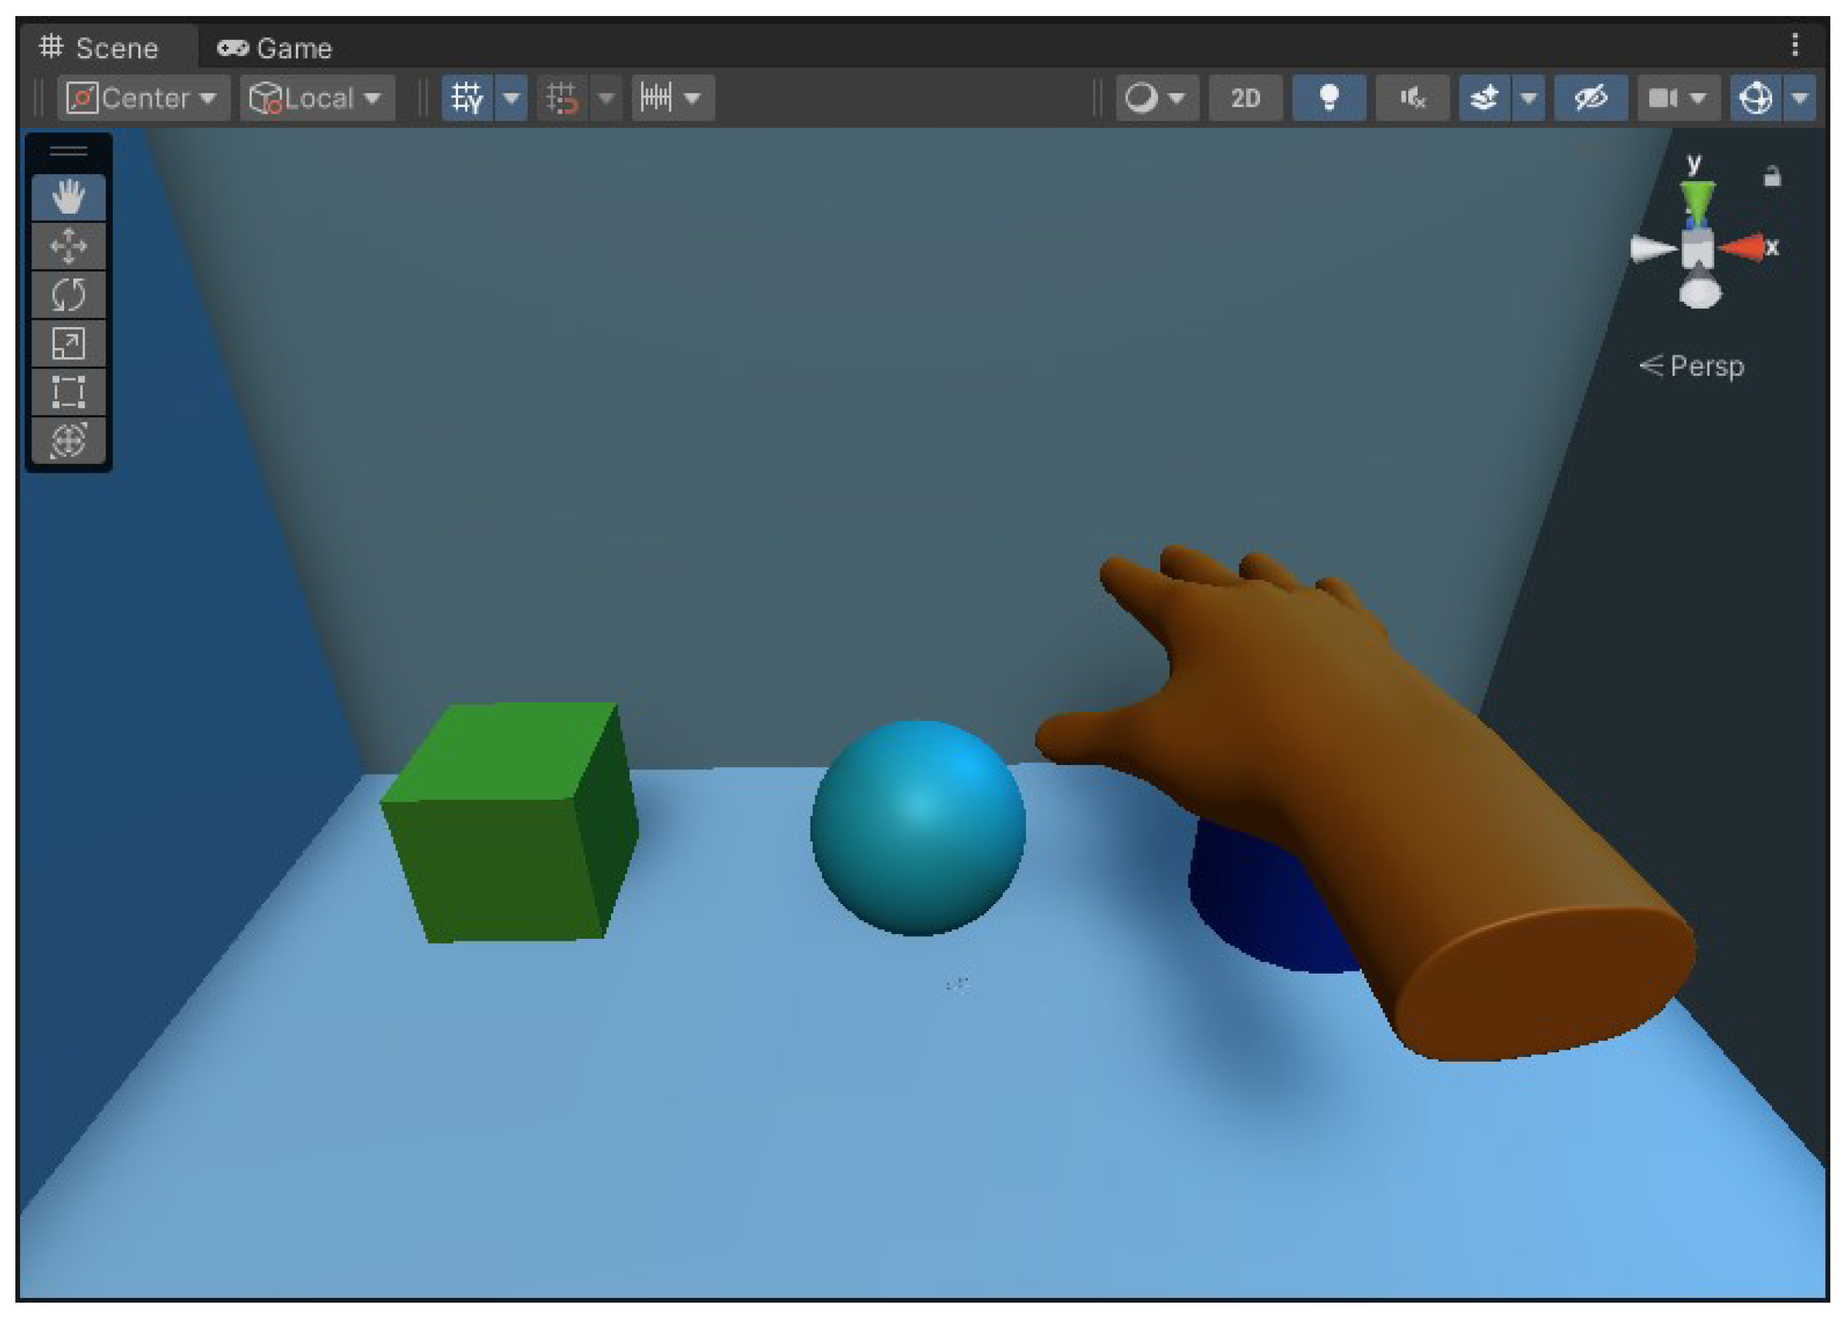
Task: Toggle 2D view mode
Action: pos(1245,98)
